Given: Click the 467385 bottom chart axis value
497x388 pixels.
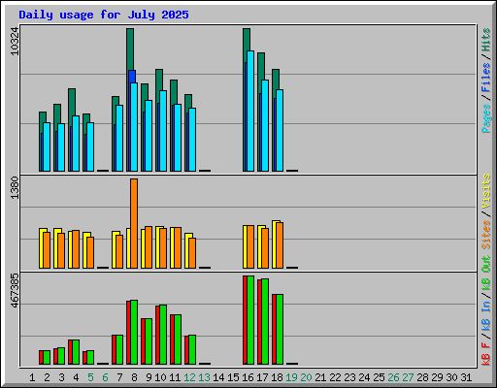Looking at the screenshot, I should point(15,291).
